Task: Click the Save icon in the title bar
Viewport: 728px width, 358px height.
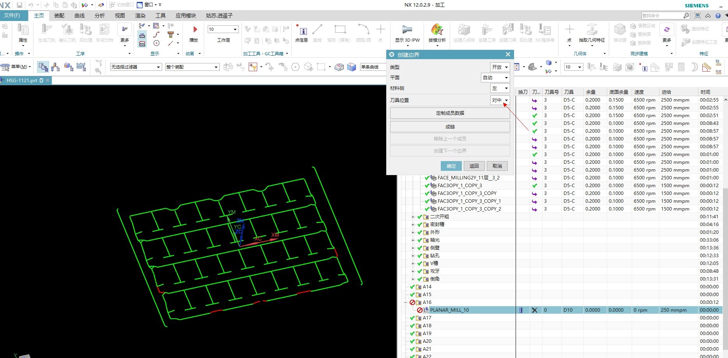Action: click(19, 5)
